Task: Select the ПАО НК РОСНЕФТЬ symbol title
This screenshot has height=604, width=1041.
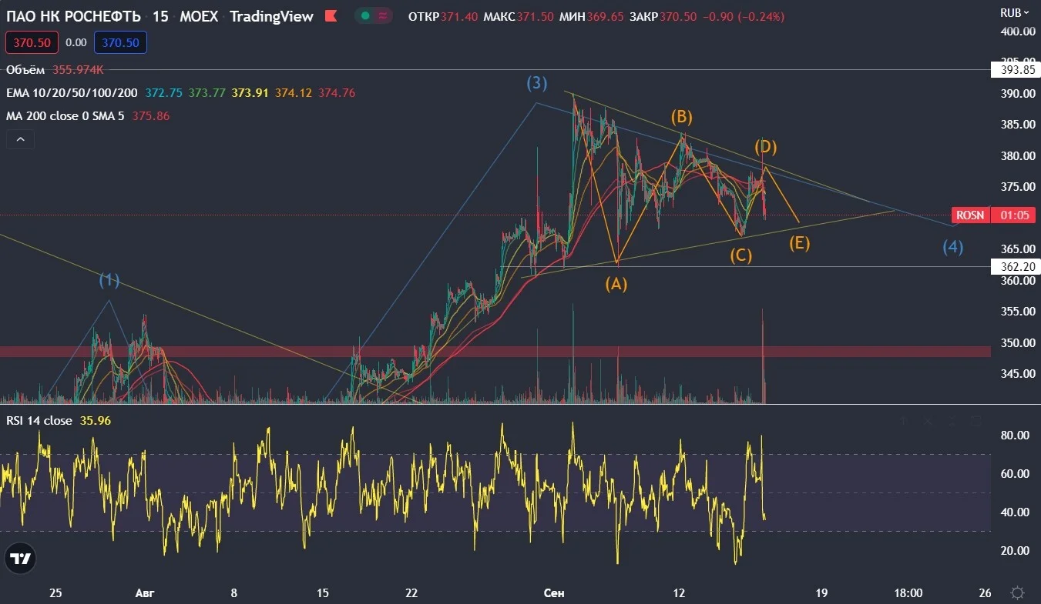Action: click(x=74, y=16)
